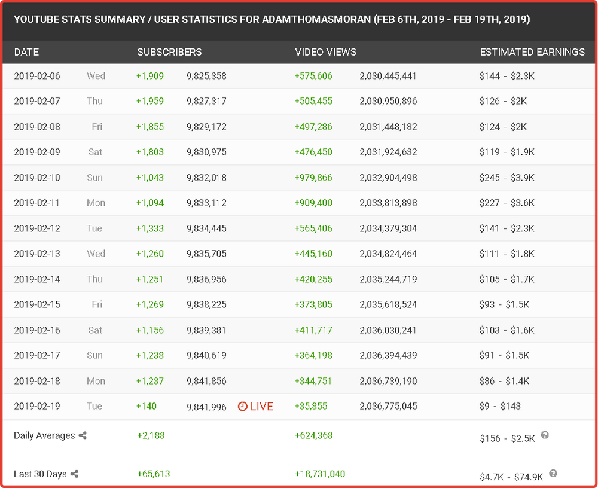Click the red clock LIVE indicator icon
The width and height of the screenshot is (598, 488).
pyautogui.click(x=243, y=406)
